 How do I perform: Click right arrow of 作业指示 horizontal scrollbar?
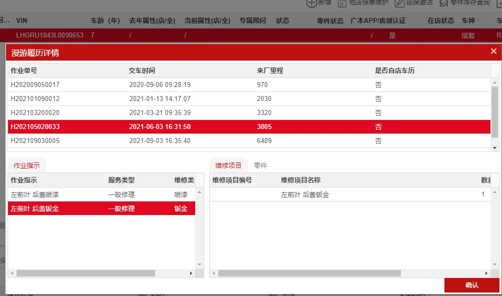pyautogui.click(x=191, y=273)
